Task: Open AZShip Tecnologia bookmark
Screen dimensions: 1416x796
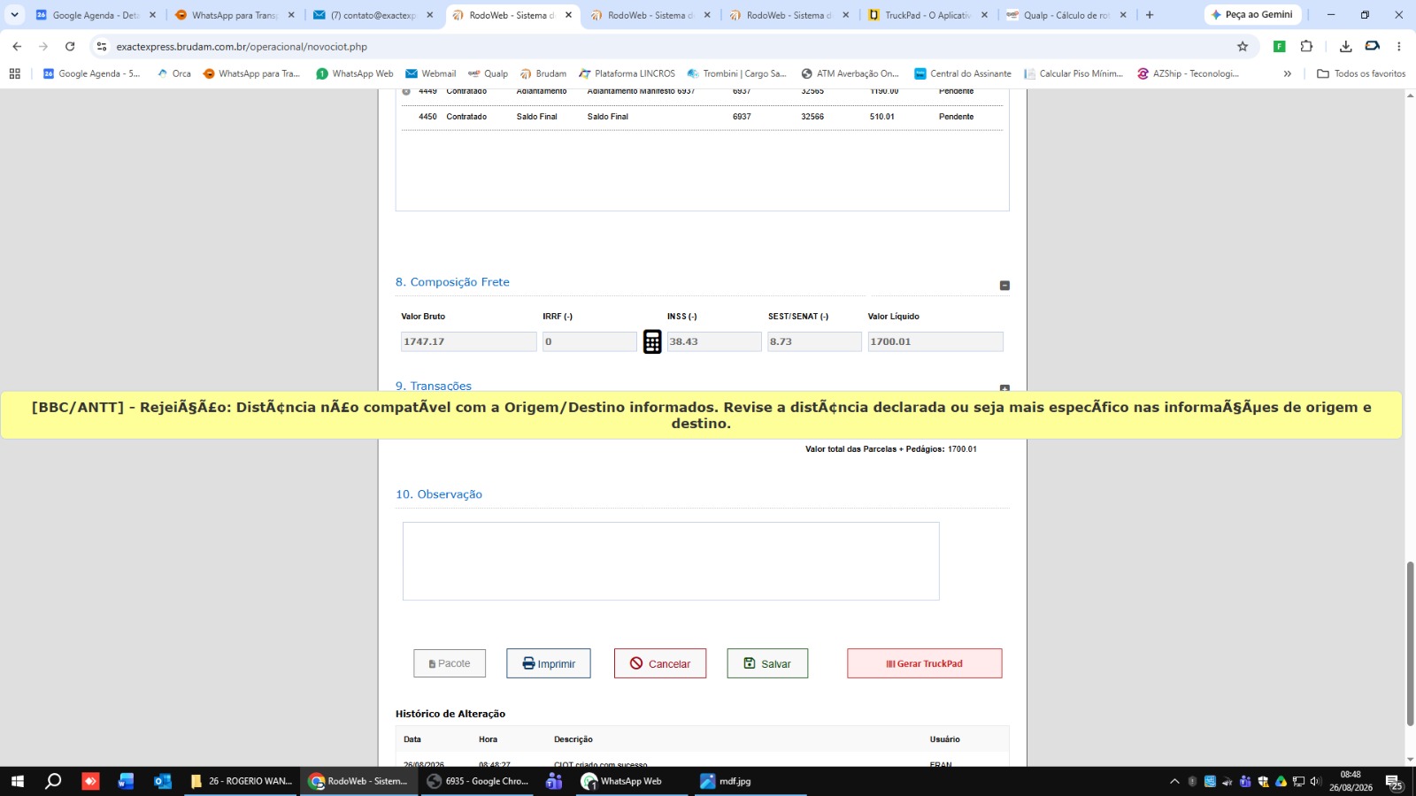Action: click(1188, 73)
